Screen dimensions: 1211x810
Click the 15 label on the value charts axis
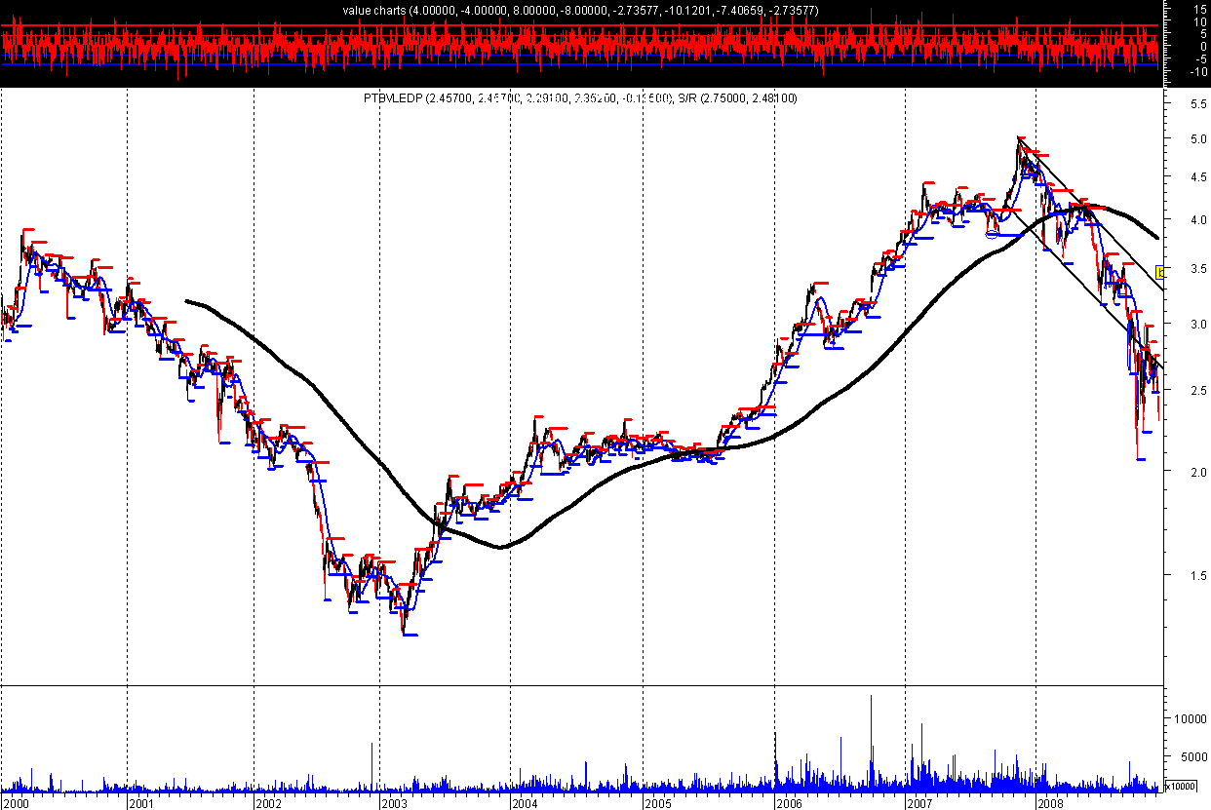(x=1199, y=8)
